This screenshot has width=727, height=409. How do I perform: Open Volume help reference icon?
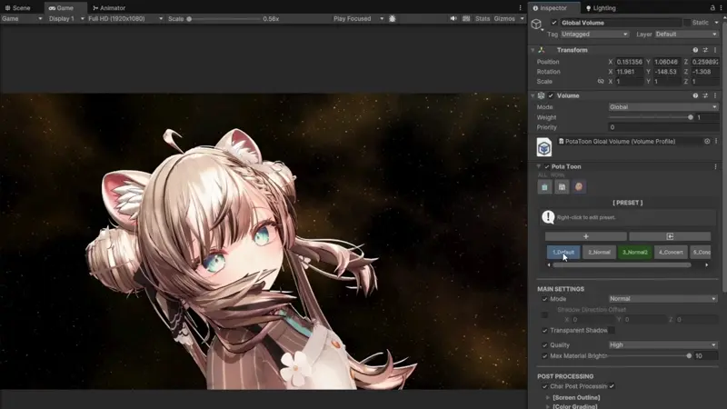695,95
